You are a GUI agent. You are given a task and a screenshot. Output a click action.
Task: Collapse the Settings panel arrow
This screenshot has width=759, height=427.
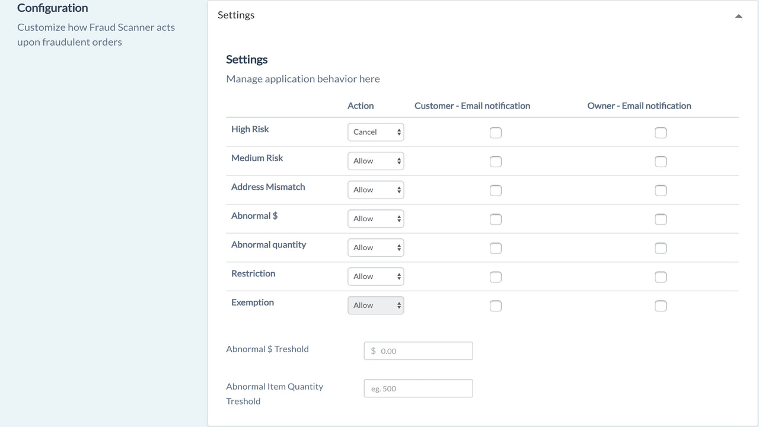(x=738, y=16)
